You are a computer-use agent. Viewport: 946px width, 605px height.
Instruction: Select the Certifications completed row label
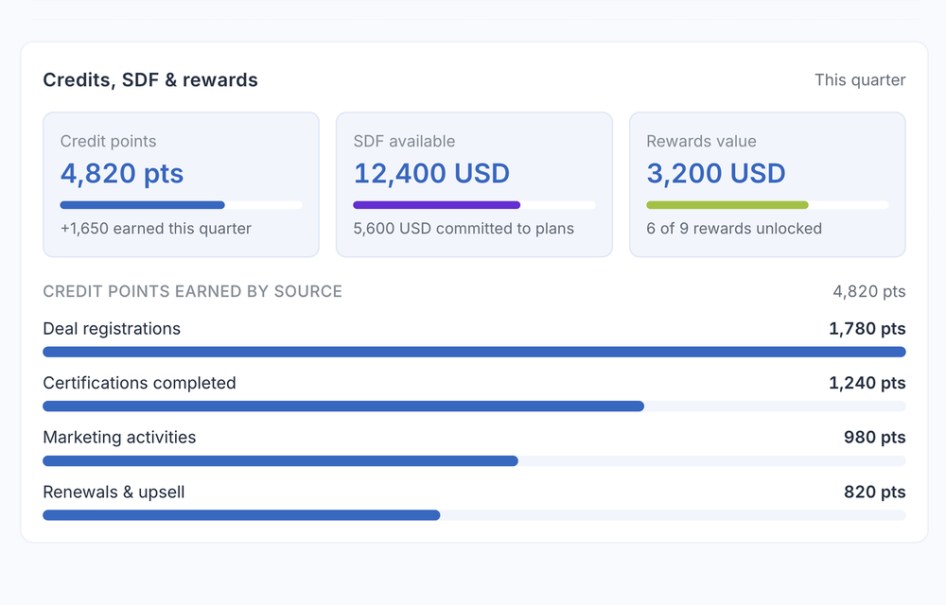coord(139,383)
